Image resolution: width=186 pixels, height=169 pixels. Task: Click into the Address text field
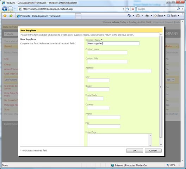click(x=119, y=71)
